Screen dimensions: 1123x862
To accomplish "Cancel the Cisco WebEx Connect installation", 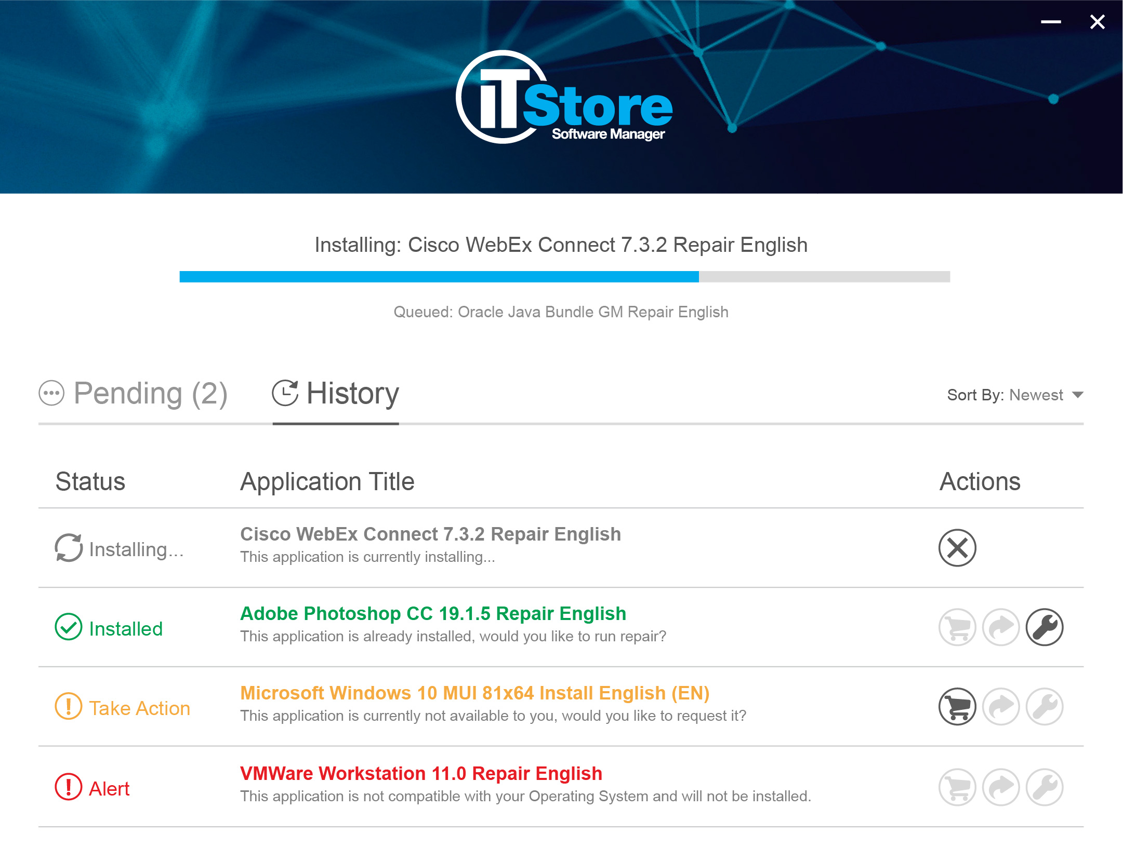I will pyautogui.click(x=958, y=548).
